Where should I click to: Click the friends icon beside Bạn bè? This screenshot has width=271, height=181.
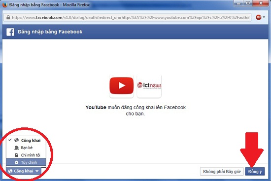[16, 148]
